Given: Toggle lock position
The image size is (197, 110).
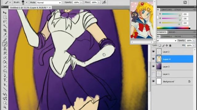Looking at the screenshot, I should coord(167,46).
